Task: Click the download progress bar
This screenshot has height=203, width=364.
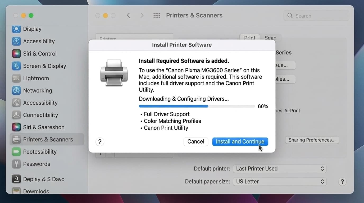Action: tap(197, 106)
